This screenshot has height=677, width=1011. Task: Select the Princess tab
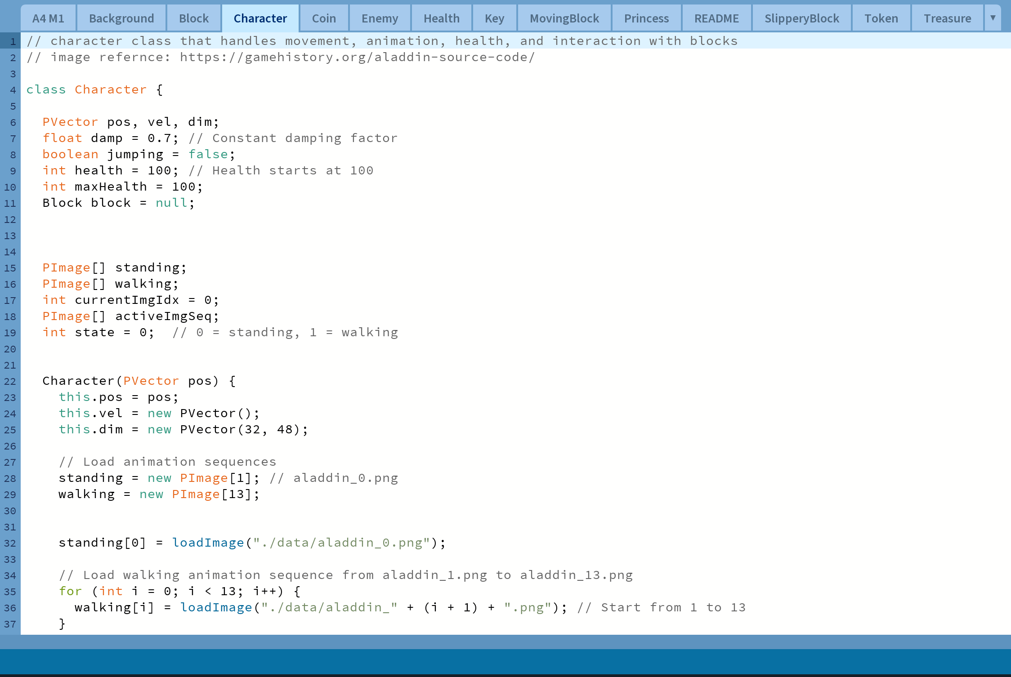[646, 18]
